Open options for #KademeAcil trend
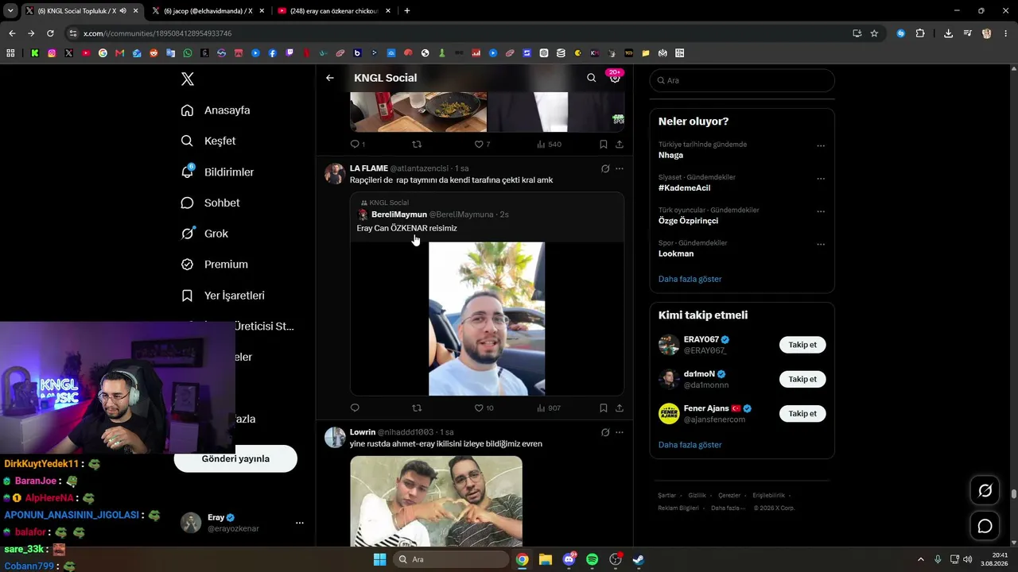 coord(821,179)
